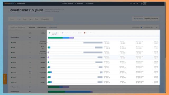
Task: Click agent name Максим in the list
Action: tap(14, 62)
